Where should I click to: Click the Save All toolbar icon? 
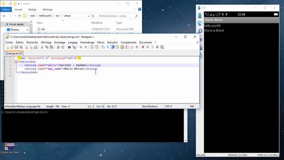pyautogui.click(x=21, y=47)
